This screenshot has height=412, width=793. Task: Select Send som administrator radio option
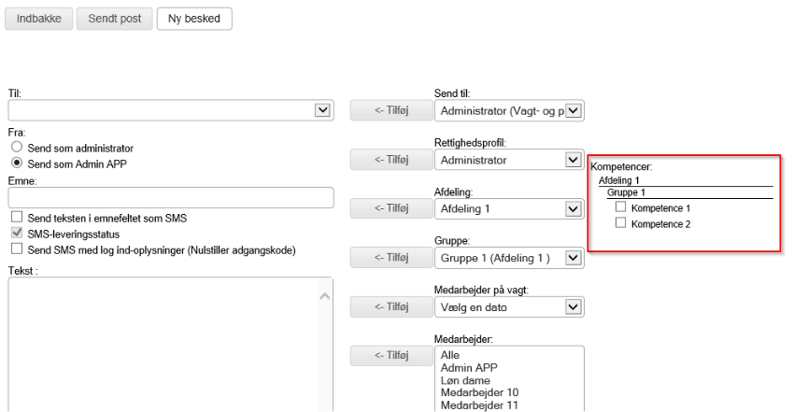click(x=15, y=148)
